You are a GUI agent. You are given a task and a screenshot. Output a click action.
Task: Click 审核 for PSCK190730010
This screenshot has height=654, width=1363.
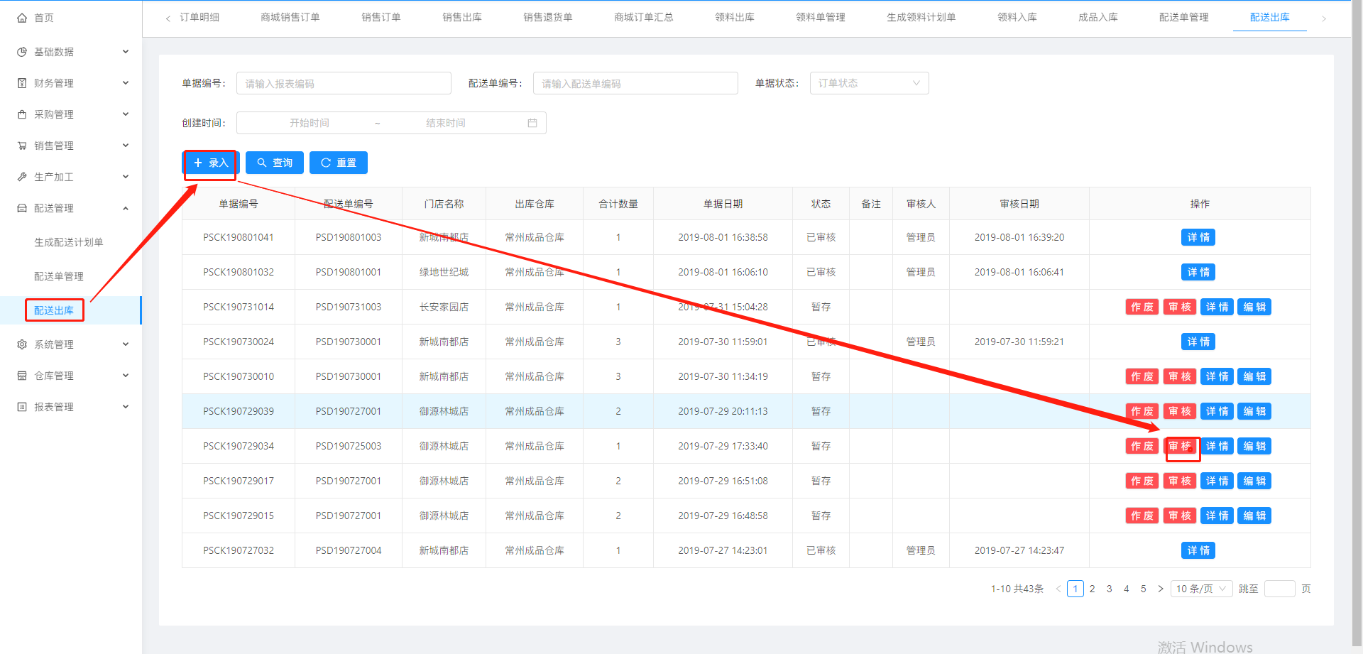tap(1180, 376)
